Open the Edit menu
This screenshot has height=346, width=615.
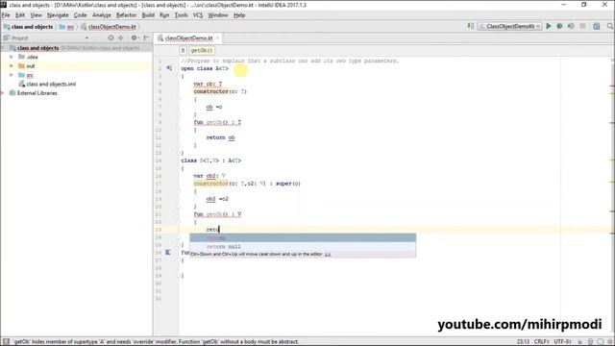coord(20,15)
